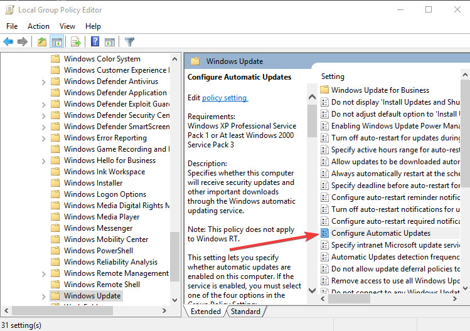470x331 pixels.
Task: Open the Help menu
Action: click(x=93, y=26)
